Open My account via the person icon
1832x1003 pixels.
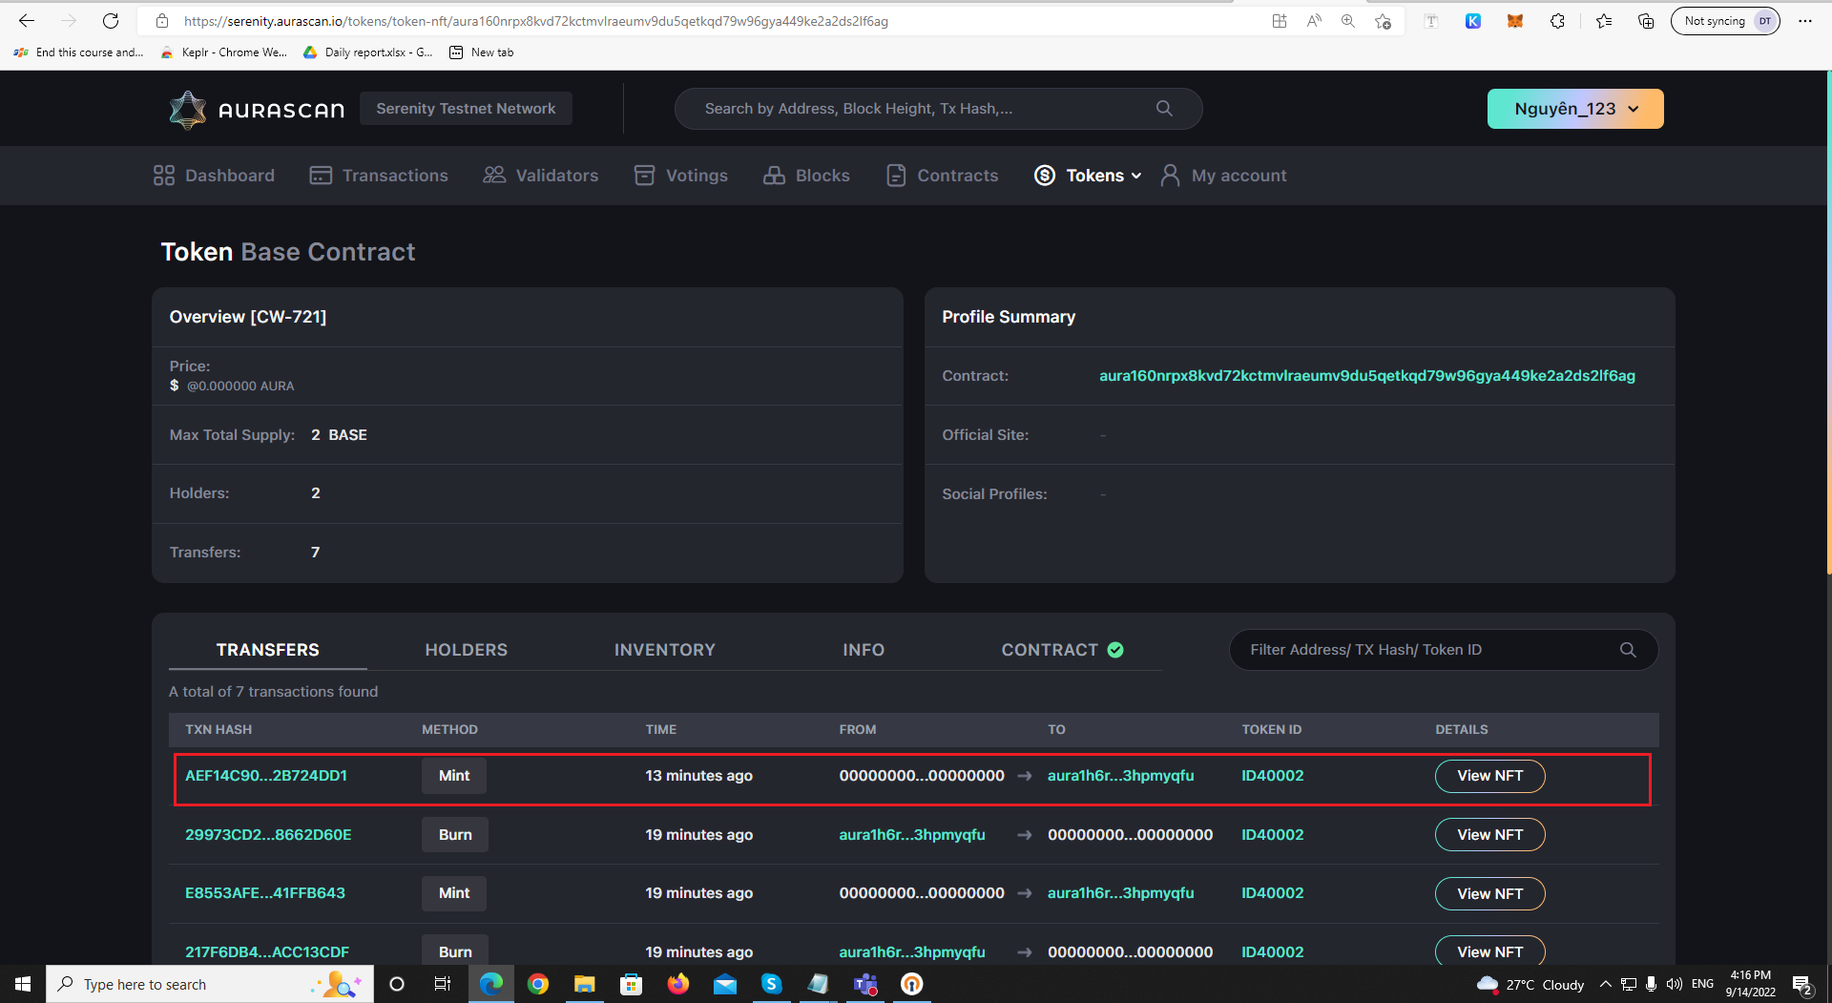(x=1171, y=176)
